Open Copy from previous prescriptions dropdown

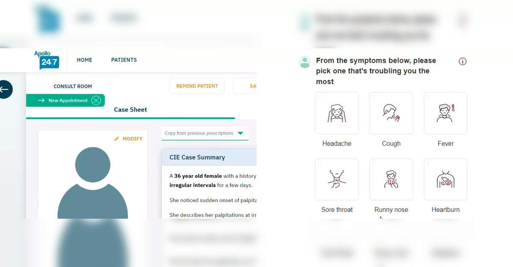pos(205,133)
